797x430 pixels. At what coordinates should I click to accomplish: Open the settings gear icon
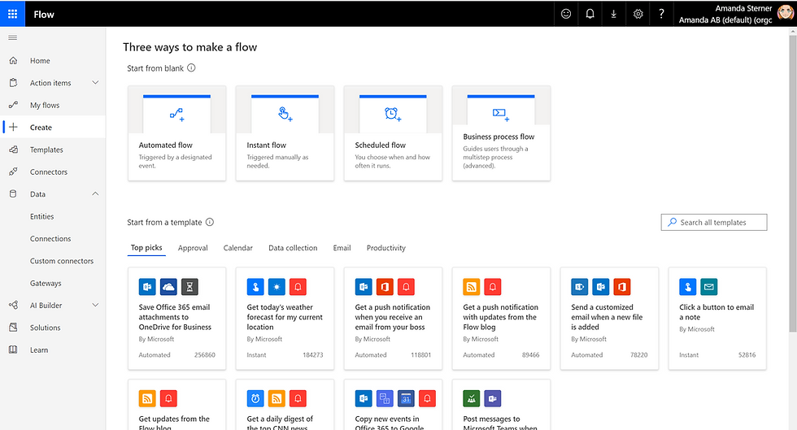[638, 14]
